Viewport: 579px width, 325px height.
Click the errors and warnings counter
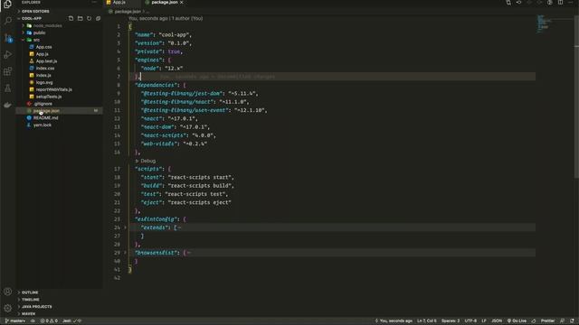tap(49, 321)
